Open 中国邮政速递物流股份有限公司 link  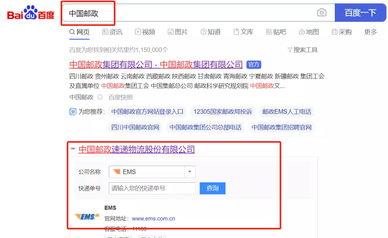click(x=137, y=149)
